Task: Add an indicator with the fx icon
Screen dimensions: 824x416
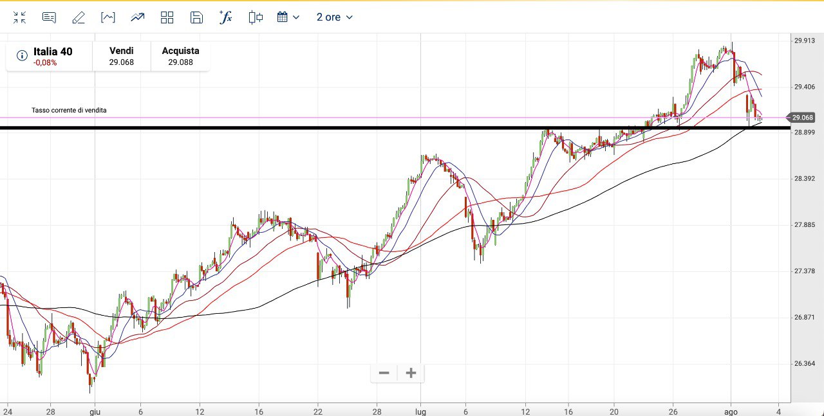Action: (225, 17)
